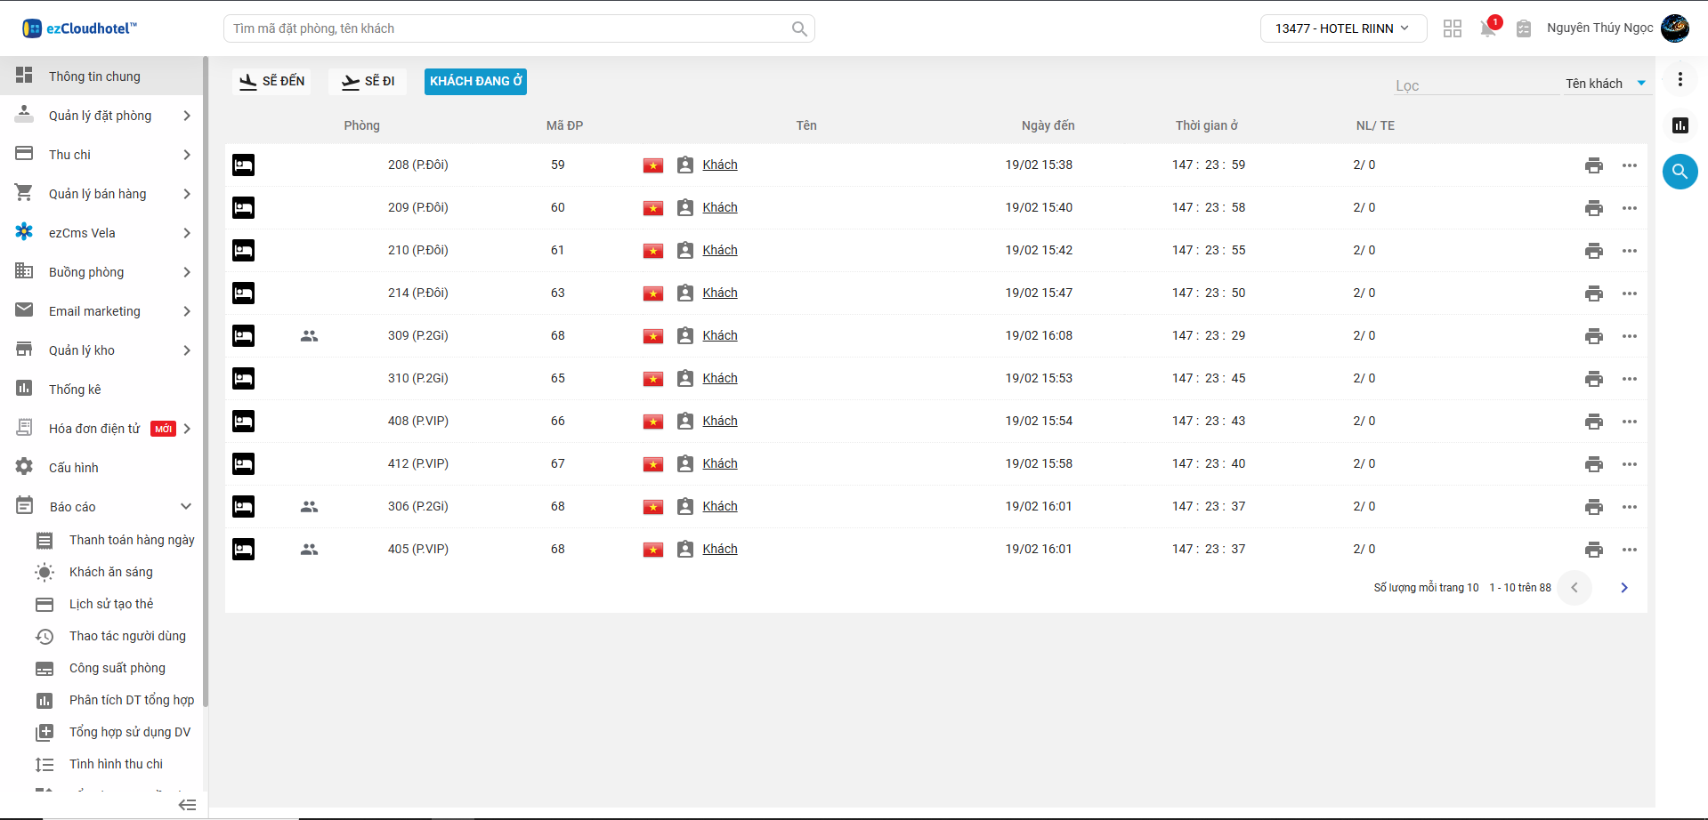Screen dimensions: 1708x820
Task: Open the hotel selector 13477 - HOTEL RIINN
Action: tap(1342, 28)
